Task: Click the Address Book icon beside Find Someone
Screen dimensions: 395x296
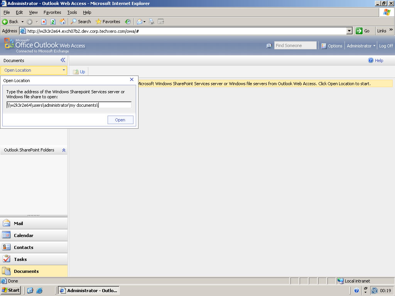Action: click(x=269, y=46)
